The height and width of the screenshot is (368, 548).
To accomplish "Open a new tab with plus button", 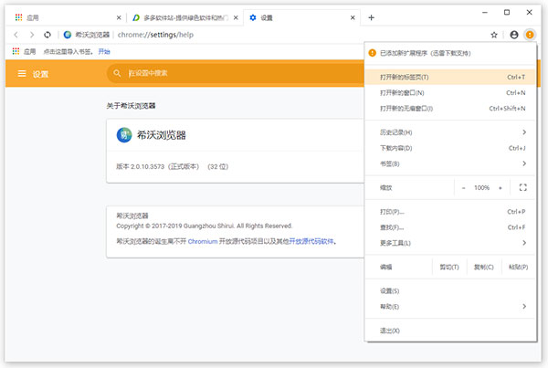I will 371,17.
